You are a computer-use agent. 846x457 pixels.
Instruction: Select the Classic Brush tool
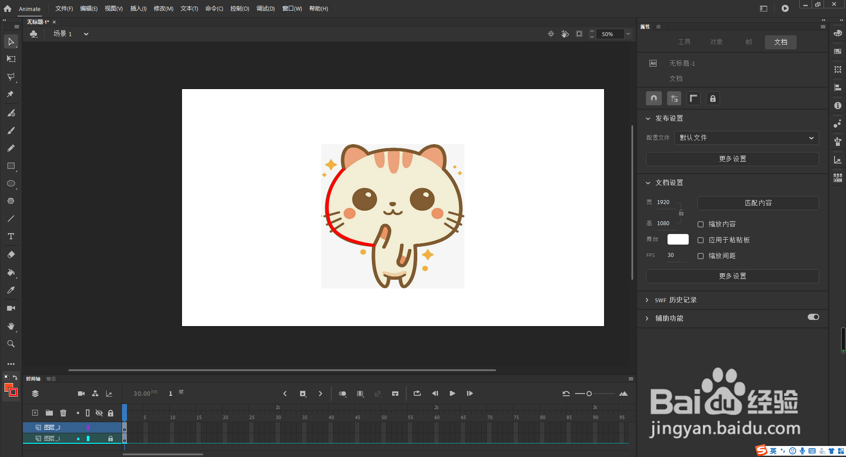click(x=11, y=130)
